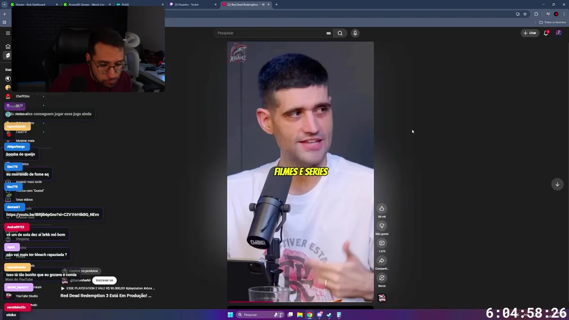
Task: Open the channel sound thumbnail below Remix
Action: tap(382, 298)
